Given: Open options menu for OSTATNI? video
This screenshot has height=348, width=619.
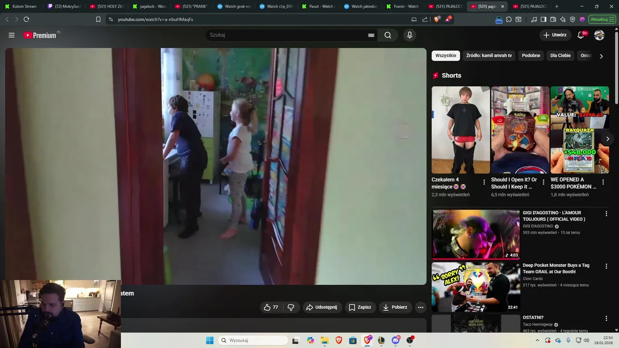Looking at the screenshot, I should (606, 319).
